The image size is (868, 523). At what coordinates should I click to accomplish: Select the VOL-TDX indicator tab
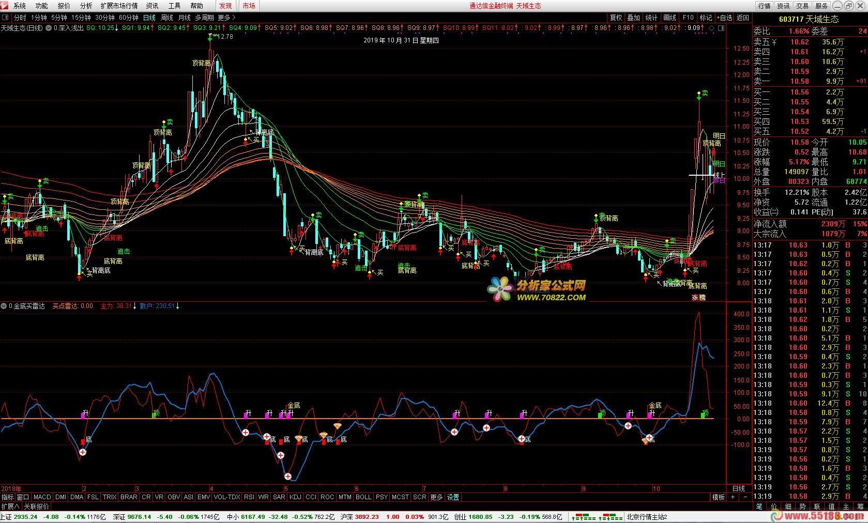pos(227,497)
